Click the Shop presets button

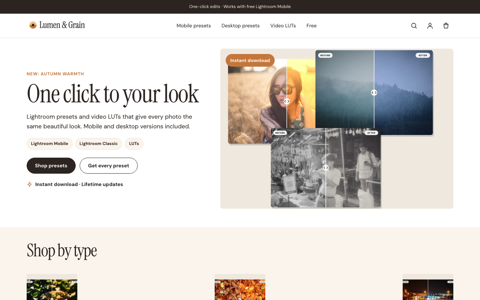[51, 166]
